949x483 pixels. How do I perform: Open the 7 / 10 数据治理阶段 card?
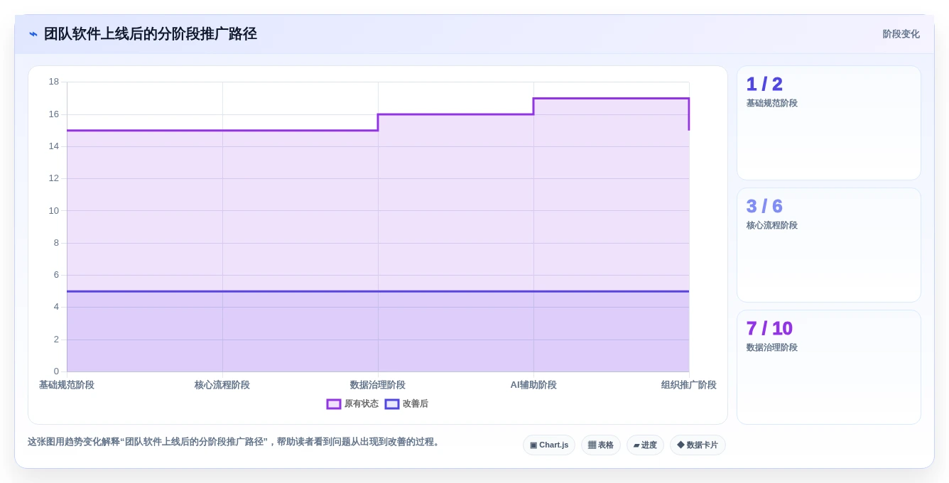829,367
